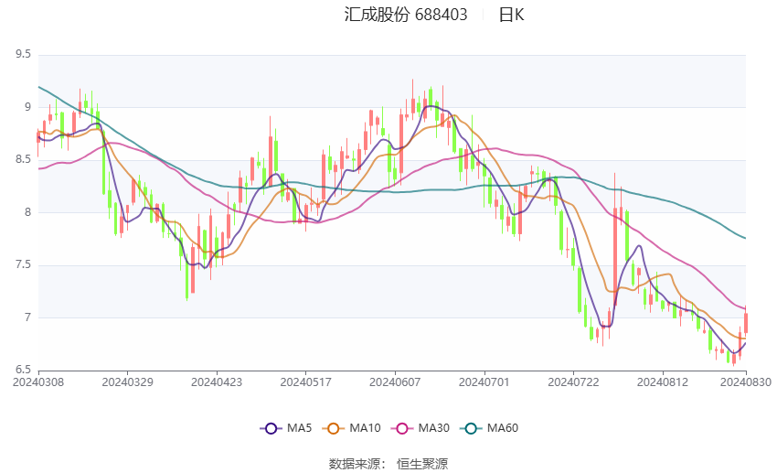The image size is (777, 473).
Task: Toggle the MA30 legend marker
Action: click(x=402, y=428)
